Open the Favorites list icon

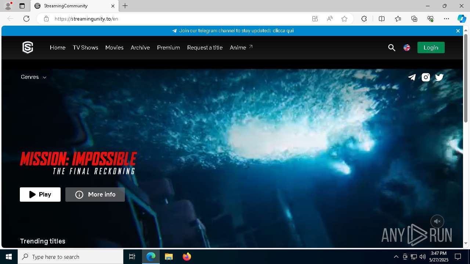click(398, 19)
